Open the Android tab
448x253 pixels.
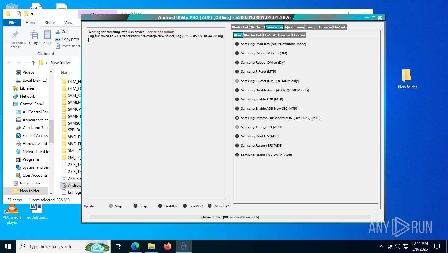pyautogui.click(x=257, y=27)
